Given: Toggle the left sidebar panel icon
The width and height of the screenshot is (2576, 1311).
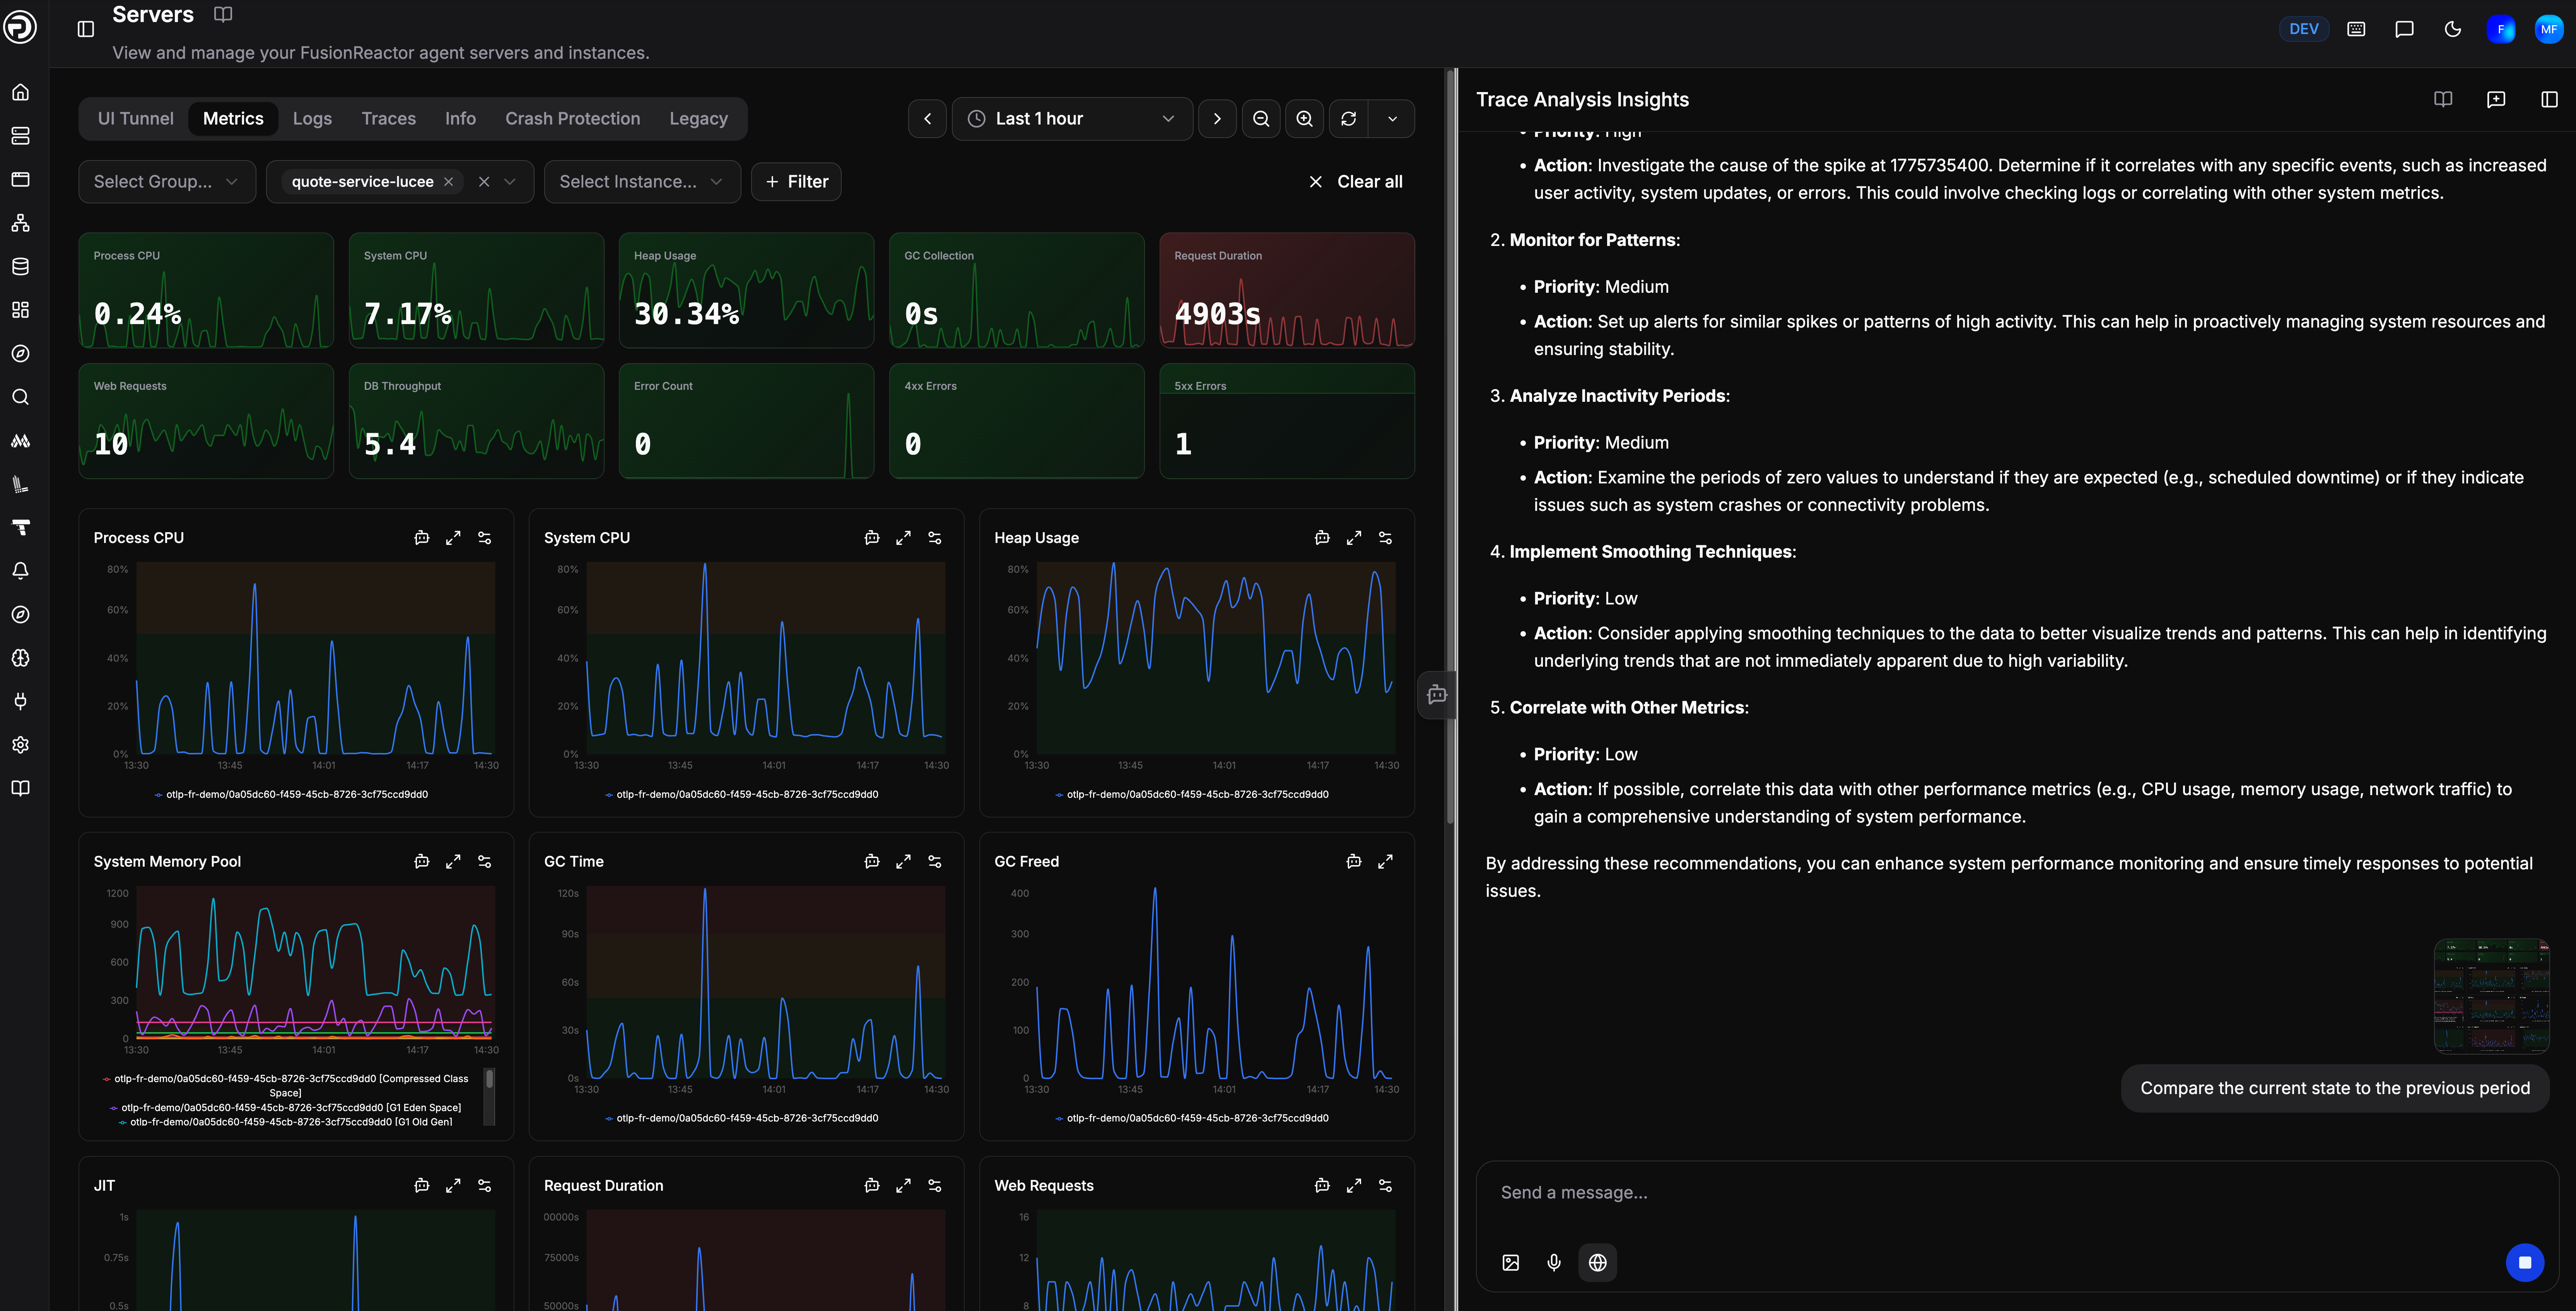Looking at the screenshot, I should [x=86, y=29].
